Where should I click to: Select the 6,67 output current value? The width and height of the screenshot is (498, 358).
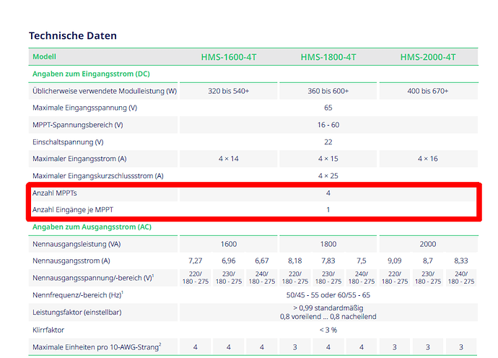click(x=262, y=261)
